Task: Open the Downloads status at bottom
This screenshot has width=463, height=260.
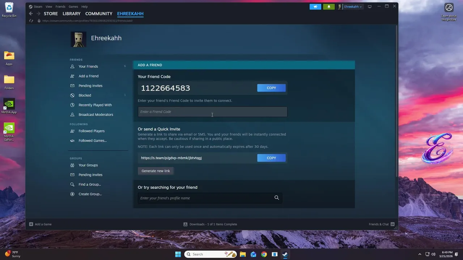Action: (x=210, y=224)
